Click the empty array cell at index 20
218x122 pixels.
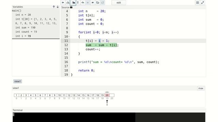pos(112,95)
